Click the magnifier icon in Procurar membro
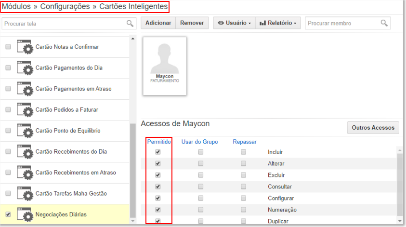 [x=384, y=23]
